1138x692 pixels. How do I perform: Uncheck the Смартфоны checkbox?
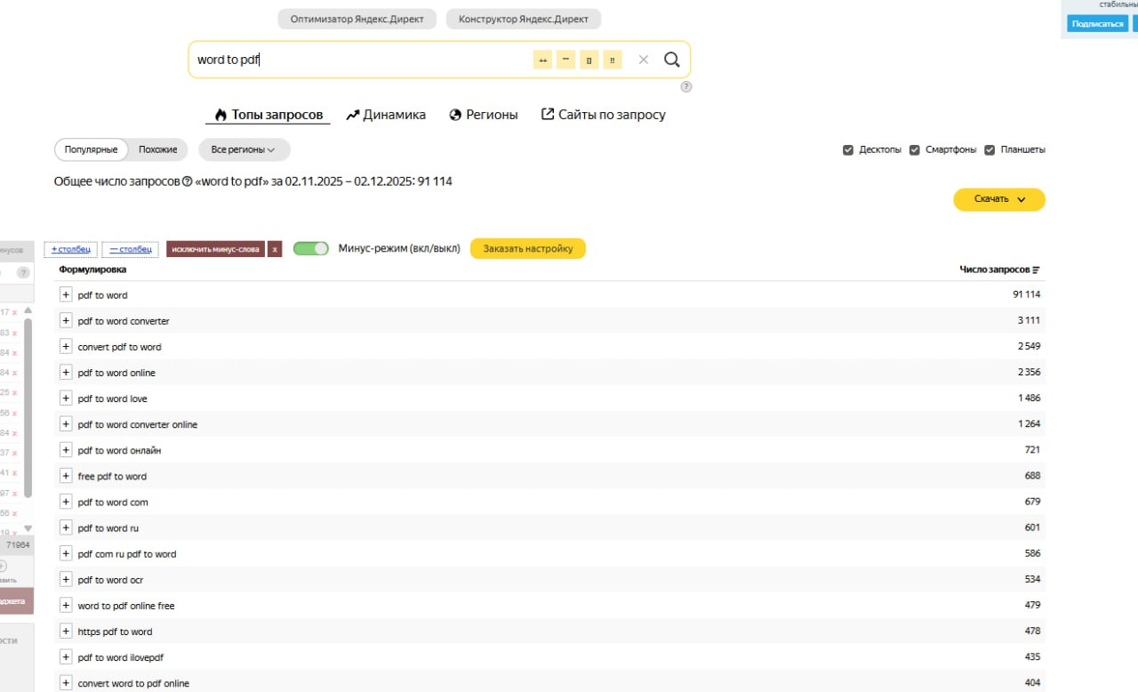[x=914, y=149]
